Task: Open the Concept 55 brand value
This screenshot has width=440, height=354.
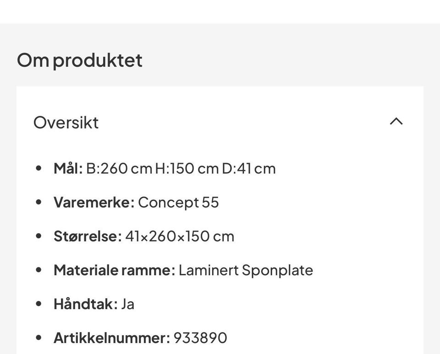Action: tap(178, 202)
